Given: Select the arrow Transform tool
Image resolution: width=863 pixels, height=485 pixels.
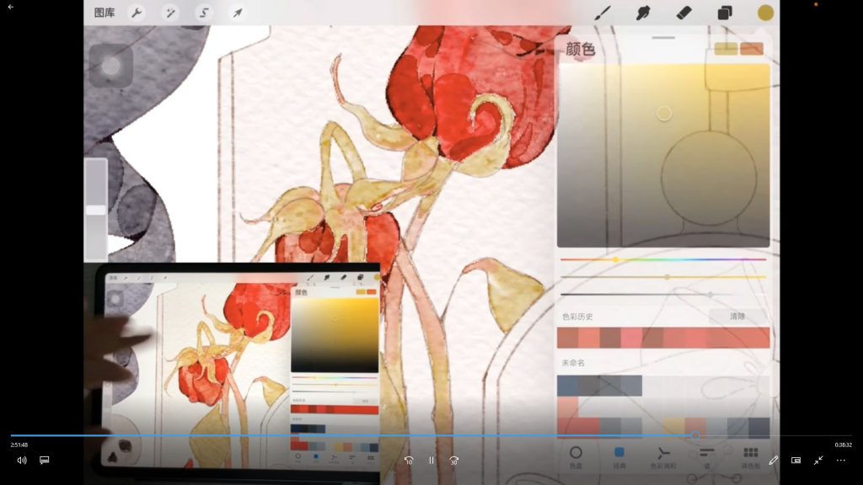Looking at the screenshot, I should pos(238,13).
